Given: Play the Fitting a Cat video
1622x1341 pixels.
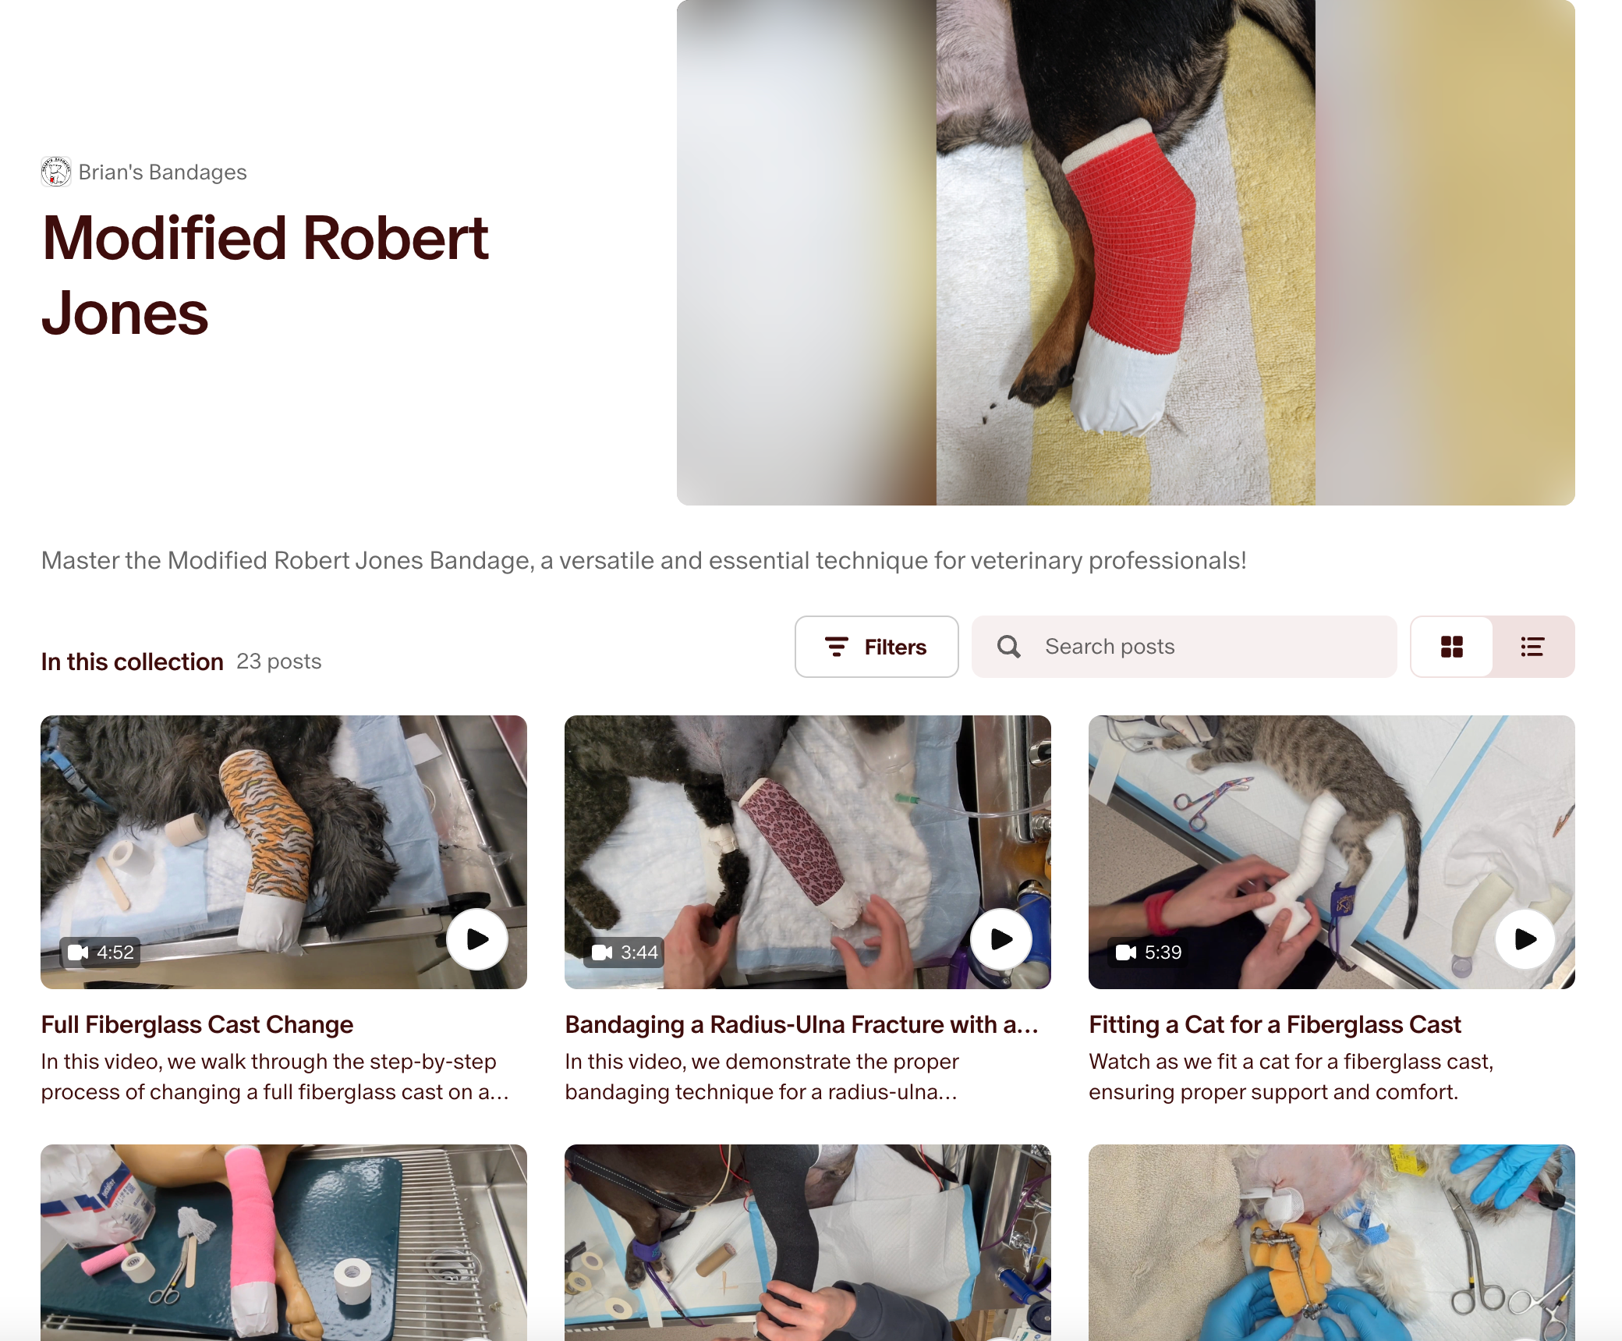Looking at the screenshot, I should pyautogui.click(x=1525, y=939).
